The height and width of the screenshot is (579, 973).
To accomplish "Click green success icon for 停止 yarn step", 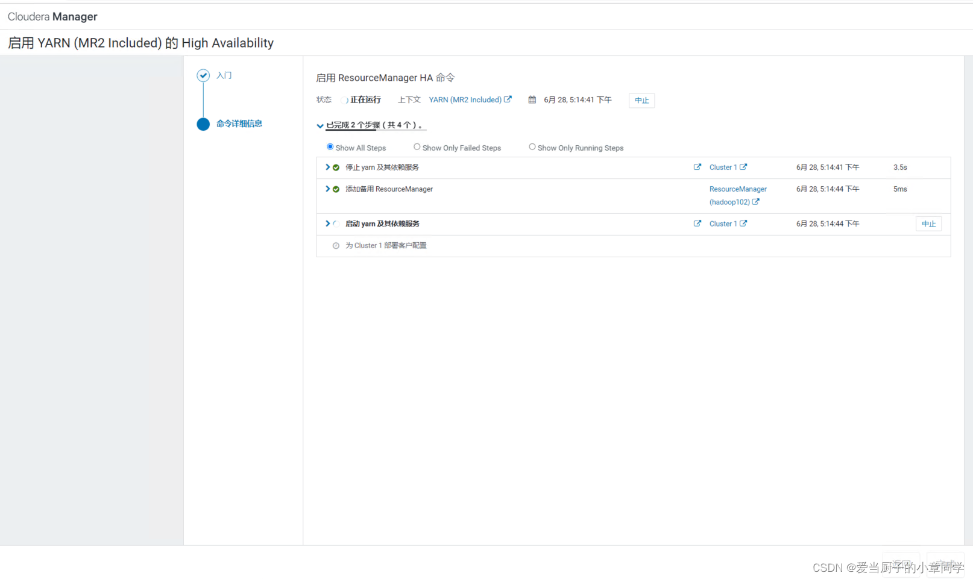I will click(x=336, y=167).
